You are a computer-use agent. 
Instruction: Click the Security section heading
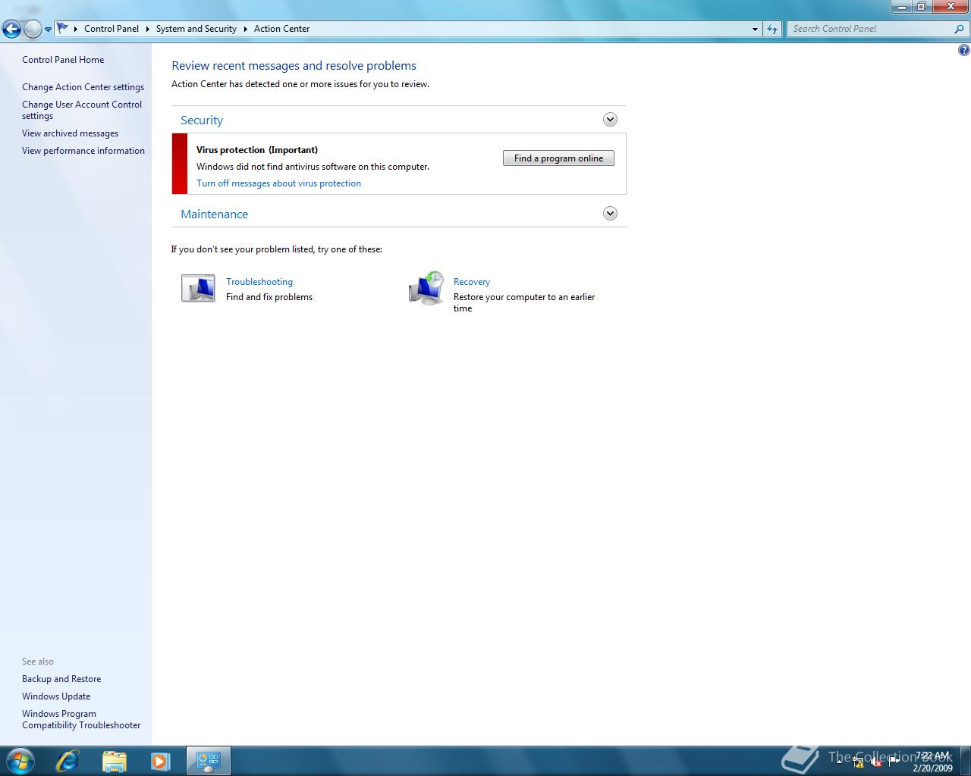[x=202, y=120]
